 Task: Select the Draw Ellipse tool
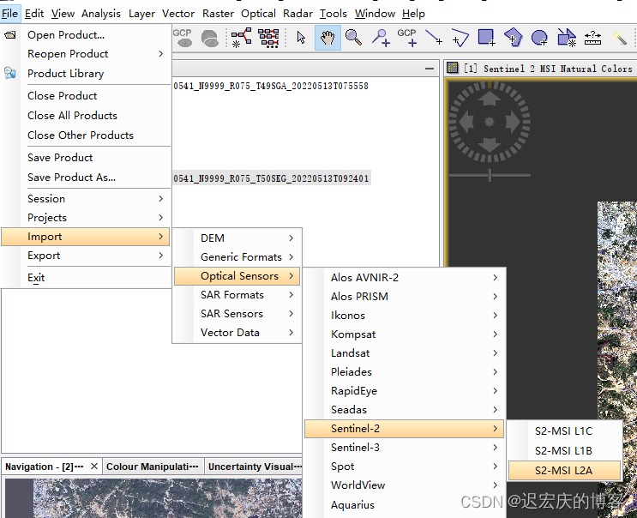pos(539,39)
